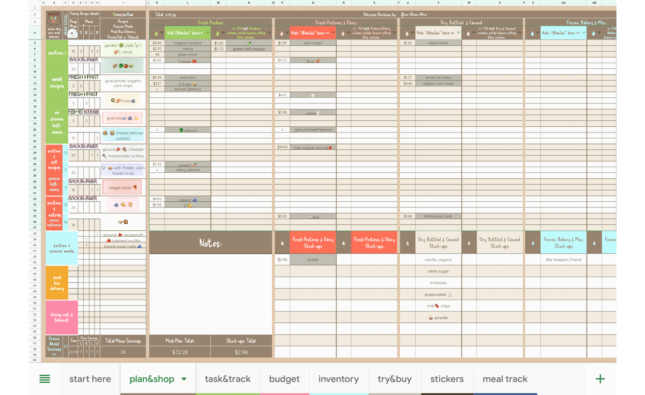Click the tree icon in Fresh Proteins & Dairy header
The width and height of the screenshot is (645, 395).
coord(282,33)
